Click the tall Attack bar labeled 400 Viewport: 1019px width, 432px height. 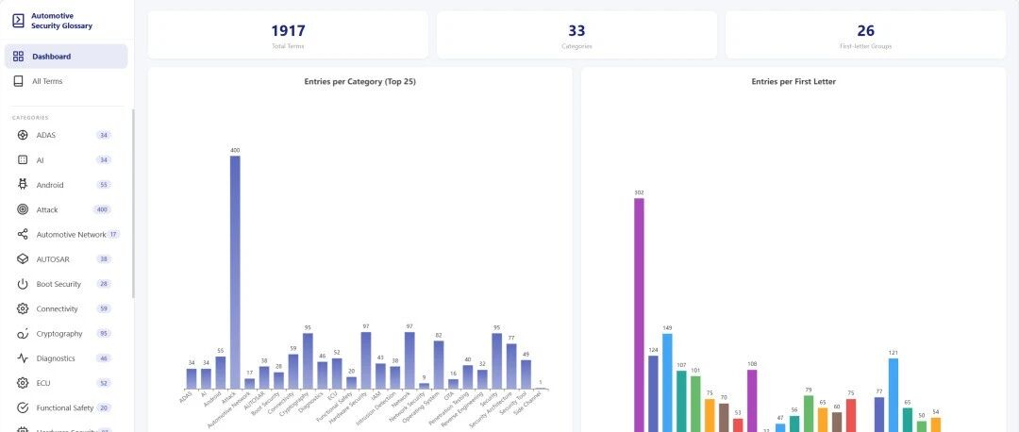[x=235, y=273]
